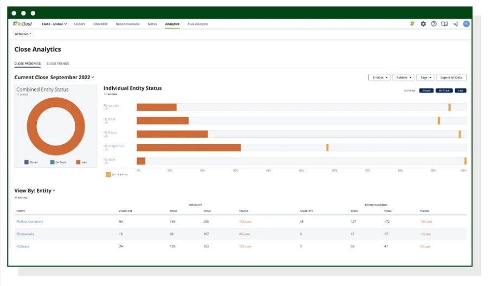Open the book resources icon
488x286 pixels.
[445, 24]
